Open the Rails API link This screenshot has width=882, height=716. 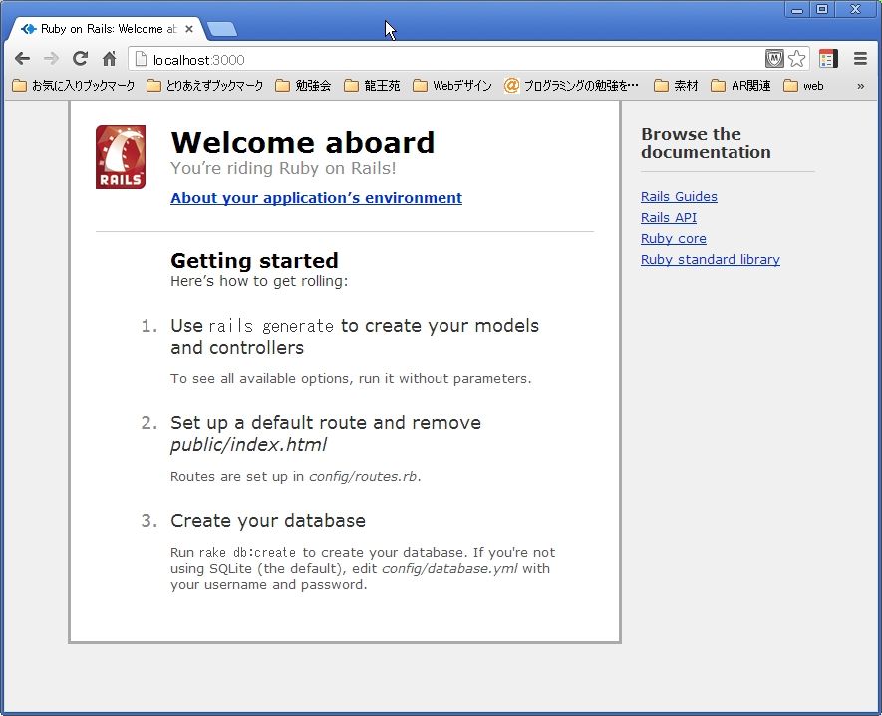pos(669,217)
